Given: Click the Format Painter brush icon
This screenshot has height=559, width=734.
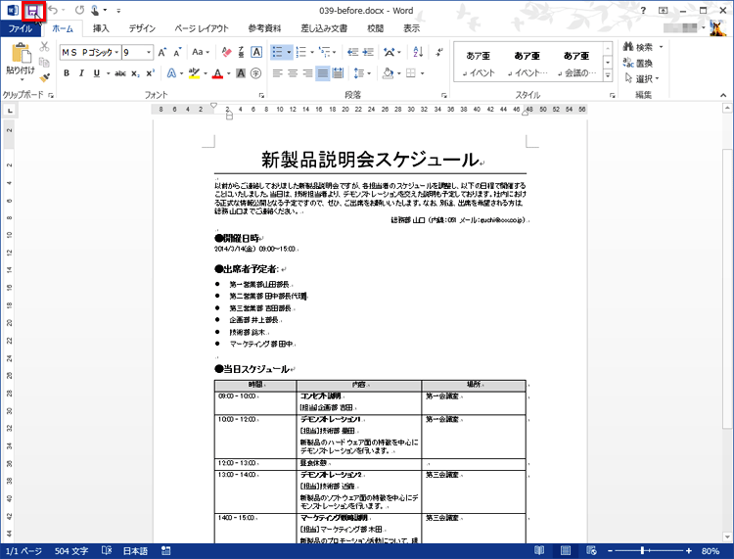Looking at the screenshot, I should (x=44, y=77).
